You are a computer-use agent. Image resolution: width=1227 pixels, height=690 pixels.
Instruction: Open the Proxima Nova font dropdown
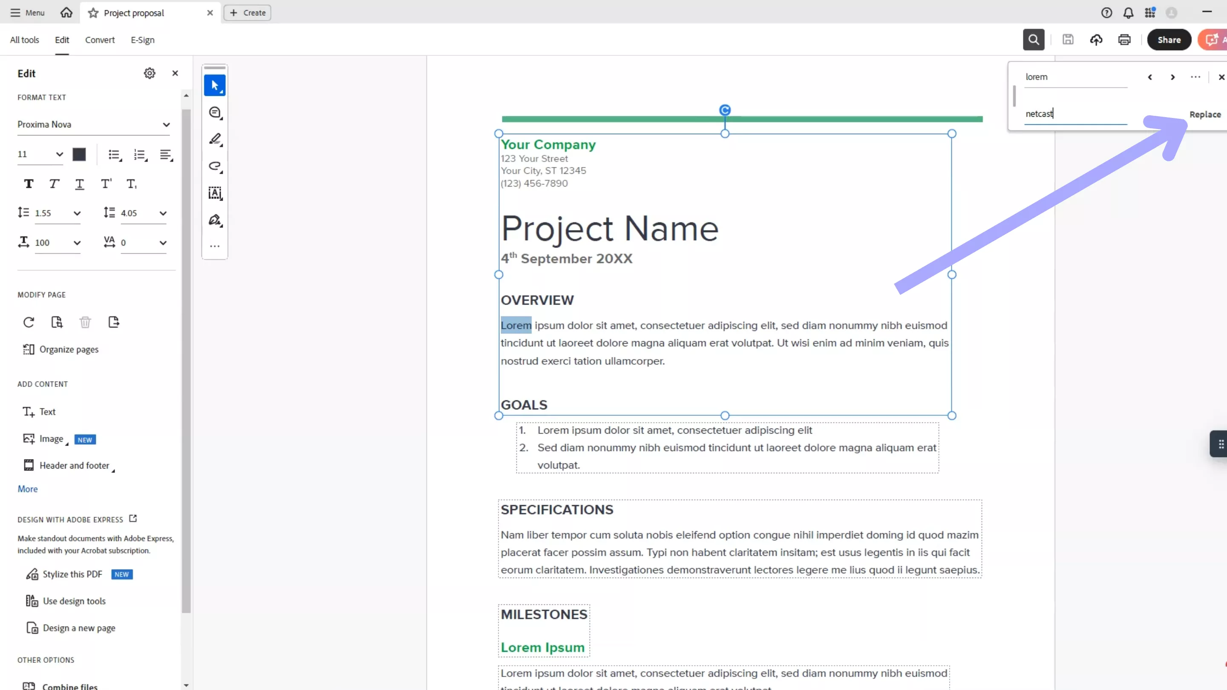click(93, 124)
